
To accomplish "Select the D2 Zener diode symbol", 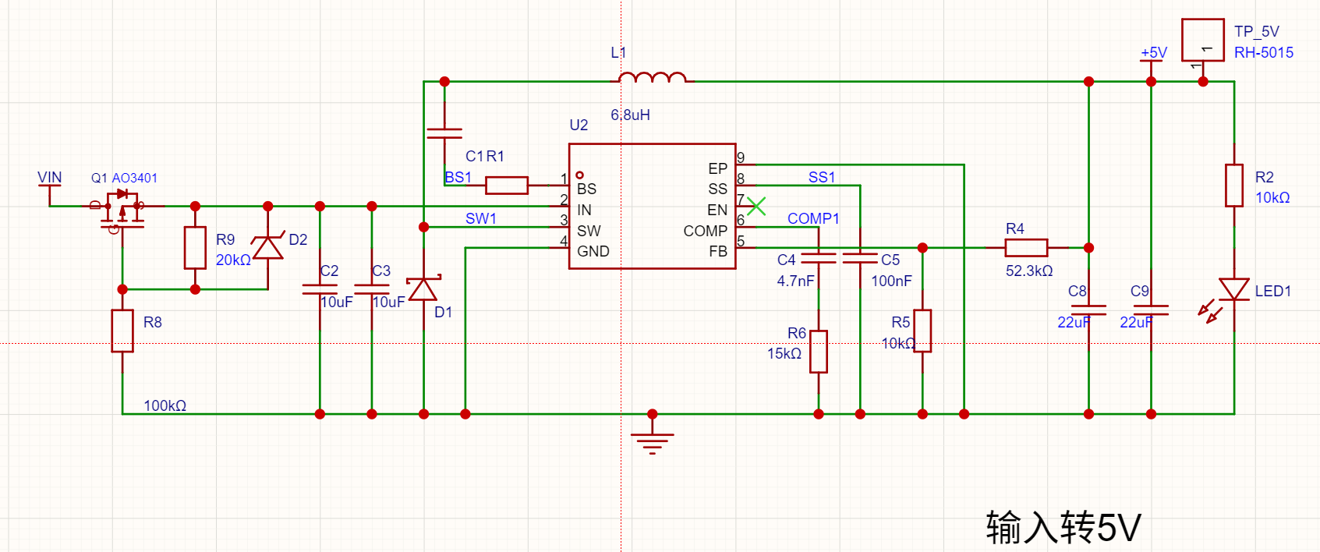I will [x=267, y=247].
